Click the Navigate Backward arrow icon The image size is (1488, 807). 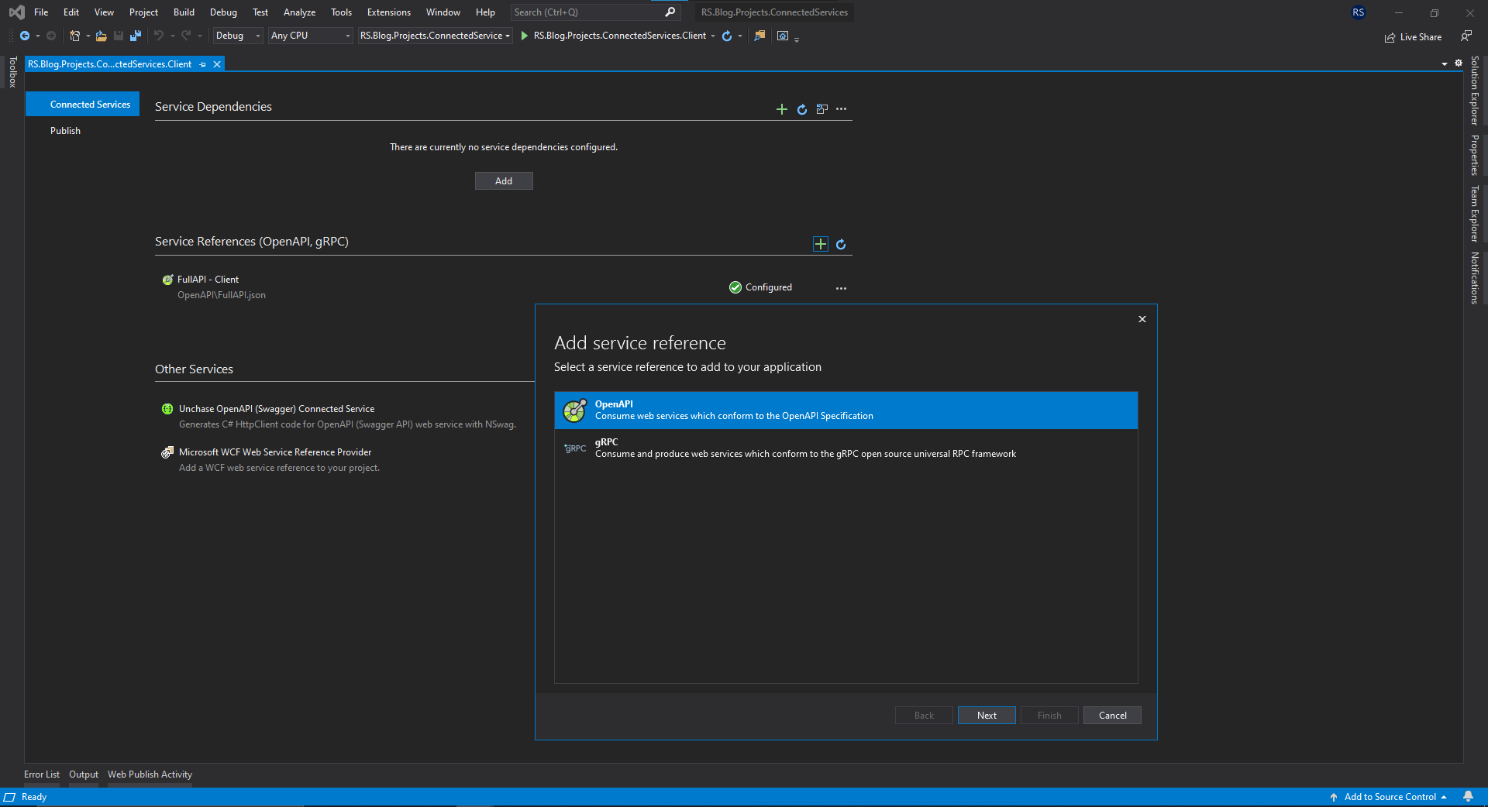25,36
